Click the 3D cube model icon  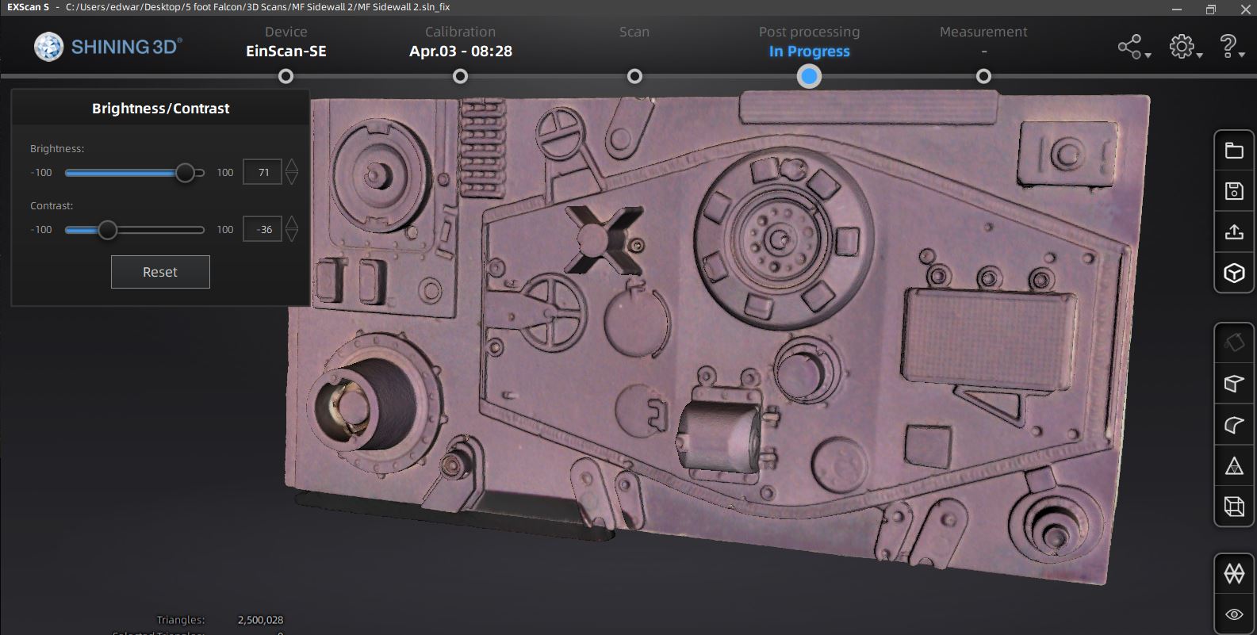(1234, 273)
